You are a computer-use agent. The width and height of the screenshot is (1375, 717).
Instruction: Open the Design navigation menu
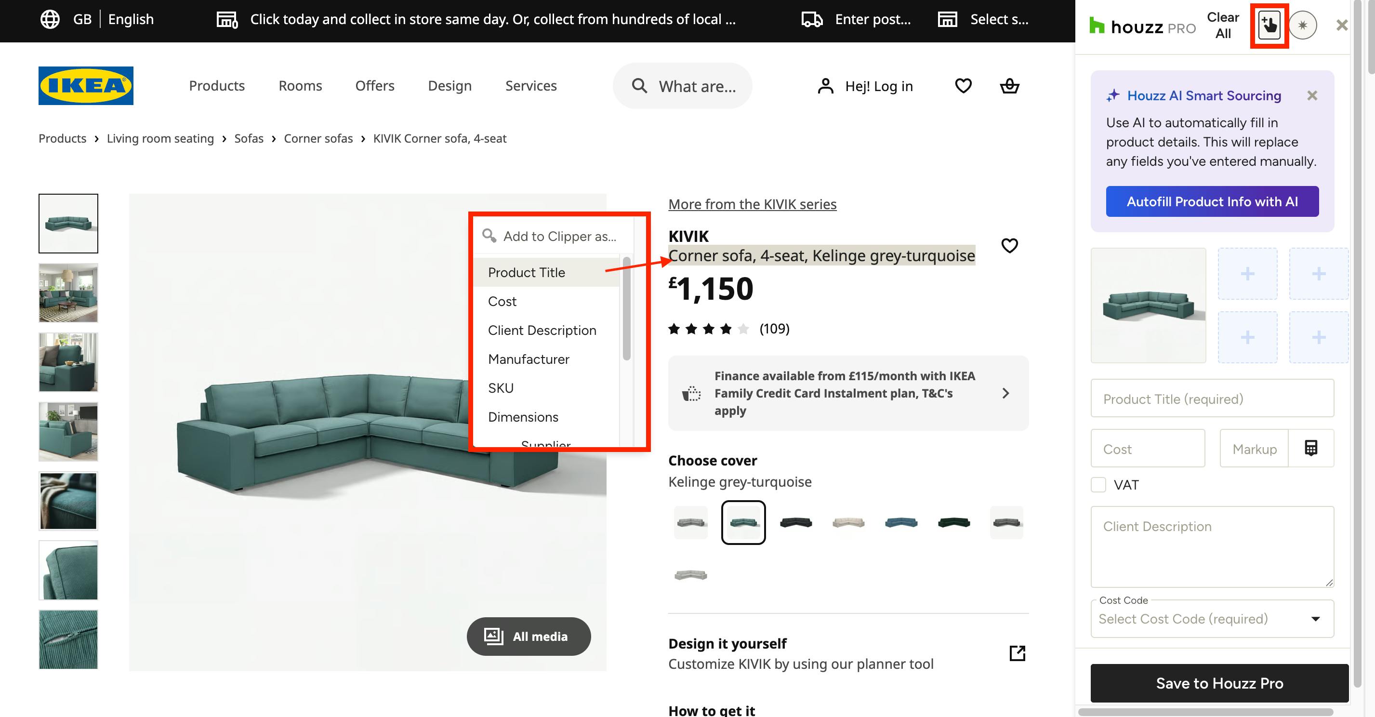tap(450, 85)
